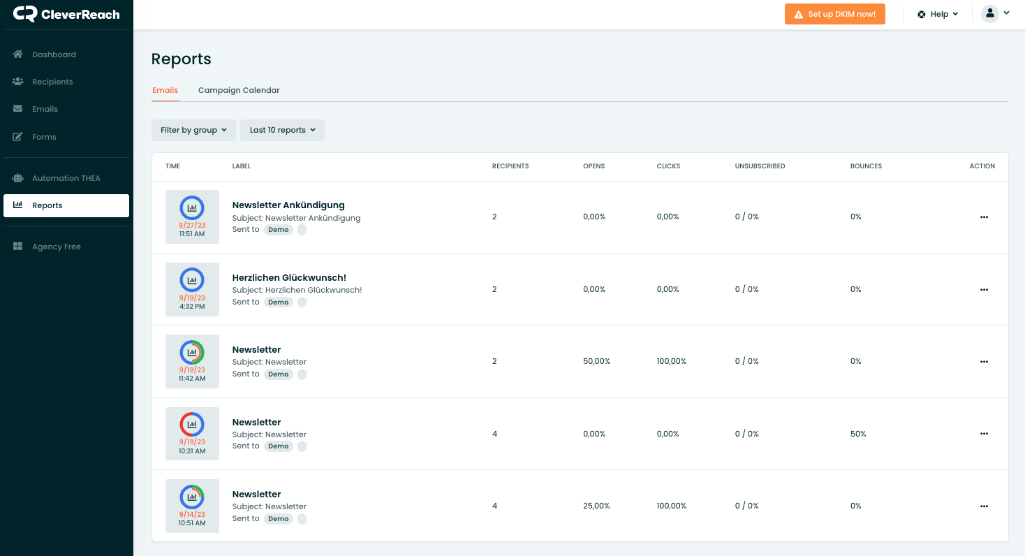Image resolution: width=1025 pixels, height=556 pixels.
Task: Click the Set up DKIM now! button
Action: [834, 14]
